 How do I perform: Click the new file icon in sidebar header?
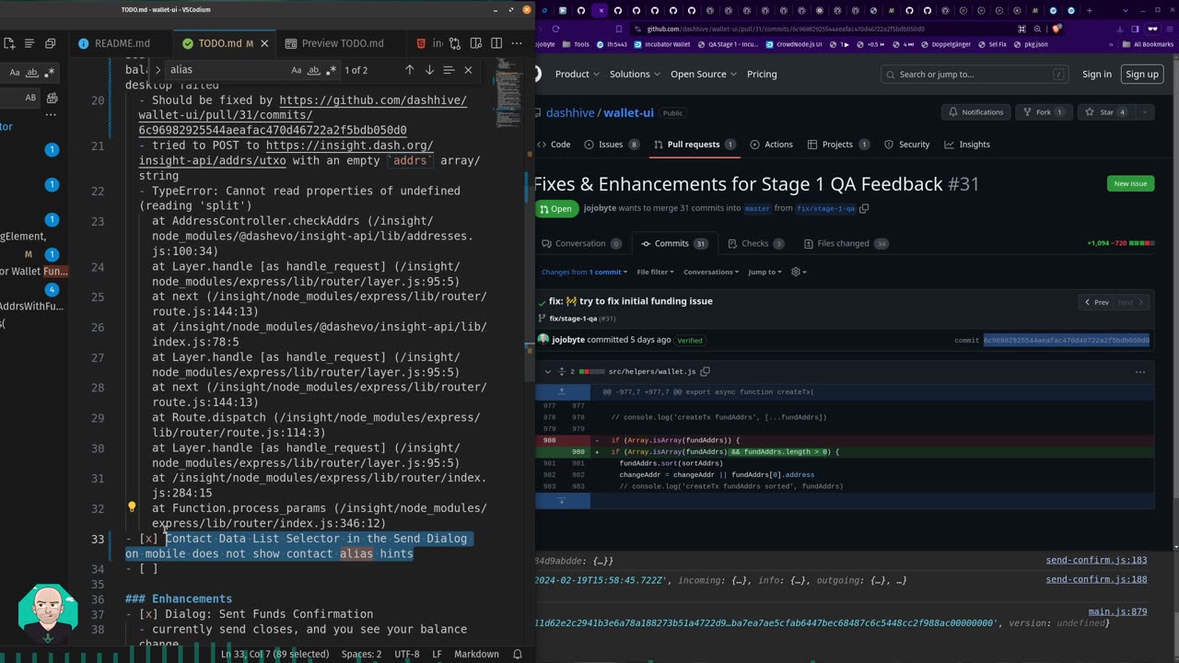[9, 43]
